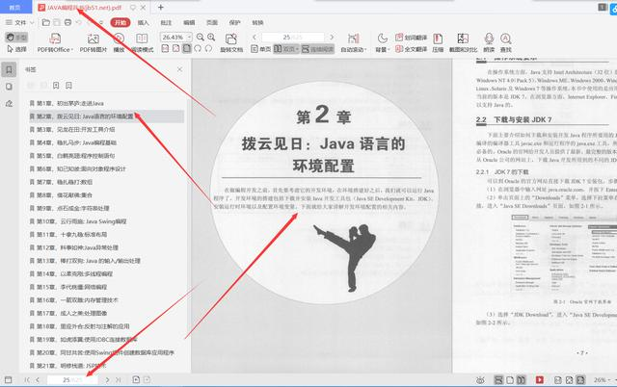The height and width of the screenshot is (387, 617).
Task: Click red play button in status bar
Action: click(x=540, y=380)
